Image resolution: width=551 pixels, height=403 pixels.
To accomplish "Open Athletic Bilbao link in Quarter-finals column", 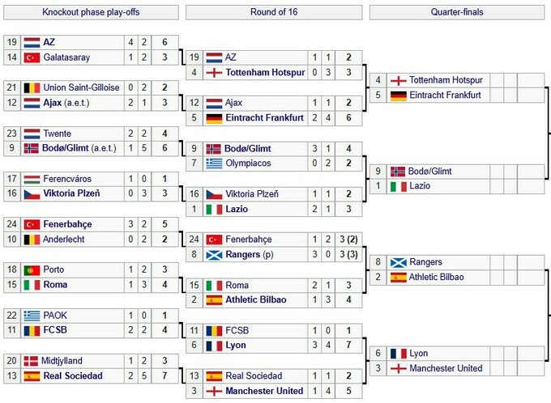I will click(437, 277).
